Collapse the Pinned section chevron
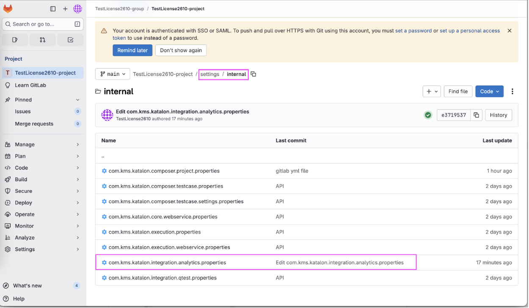Viewport: 529px width, 308px height. pyautogui.click(x=78, y=99)
